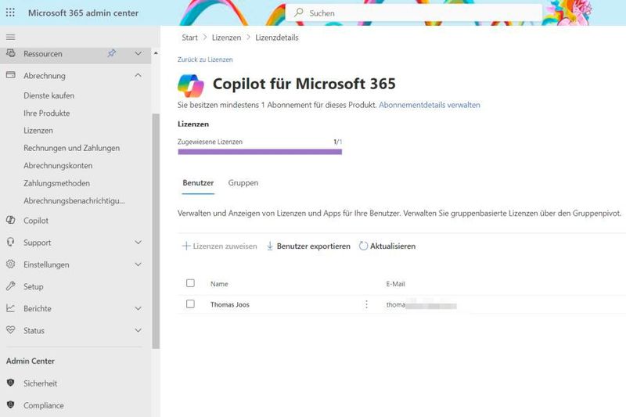
Task: Open Zahlungsmethoden in sidebar
Action: pos(56,183)
